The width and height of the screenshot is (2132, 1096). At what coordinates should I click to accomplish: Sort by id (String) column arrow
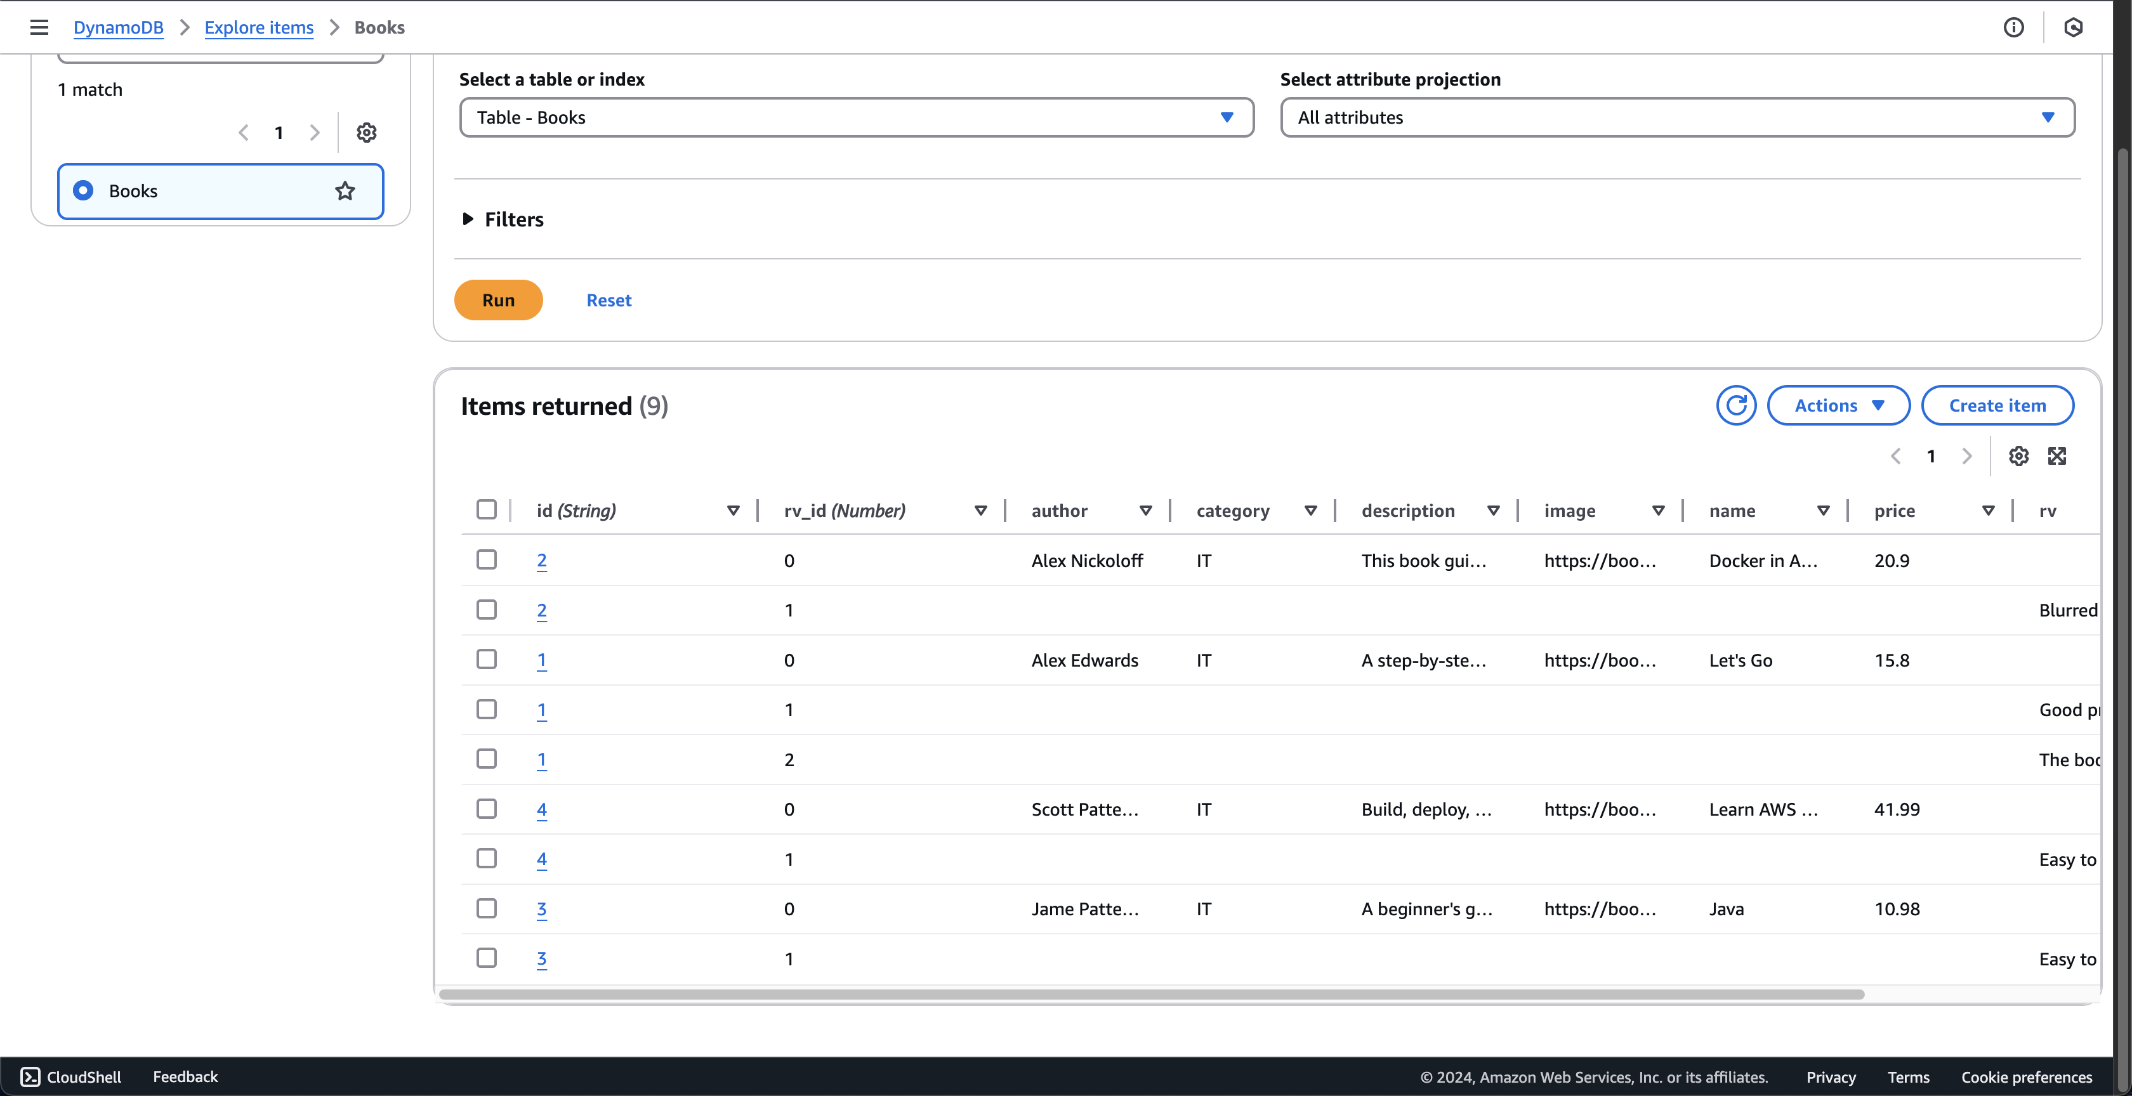[x=734, y=511]
